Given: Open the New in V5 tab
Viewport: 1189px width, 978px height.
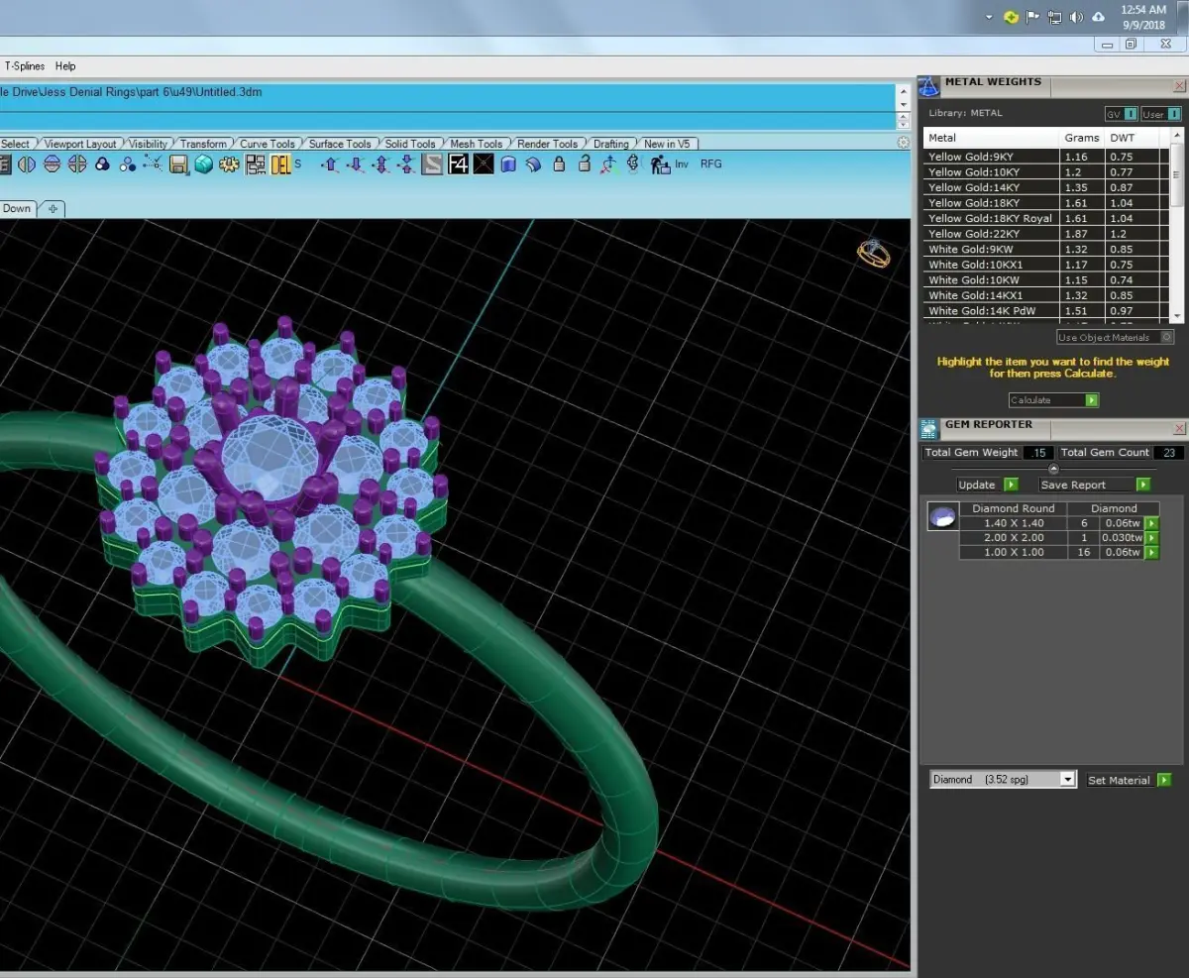Looking at the screenshot, I should pos(667,144).
